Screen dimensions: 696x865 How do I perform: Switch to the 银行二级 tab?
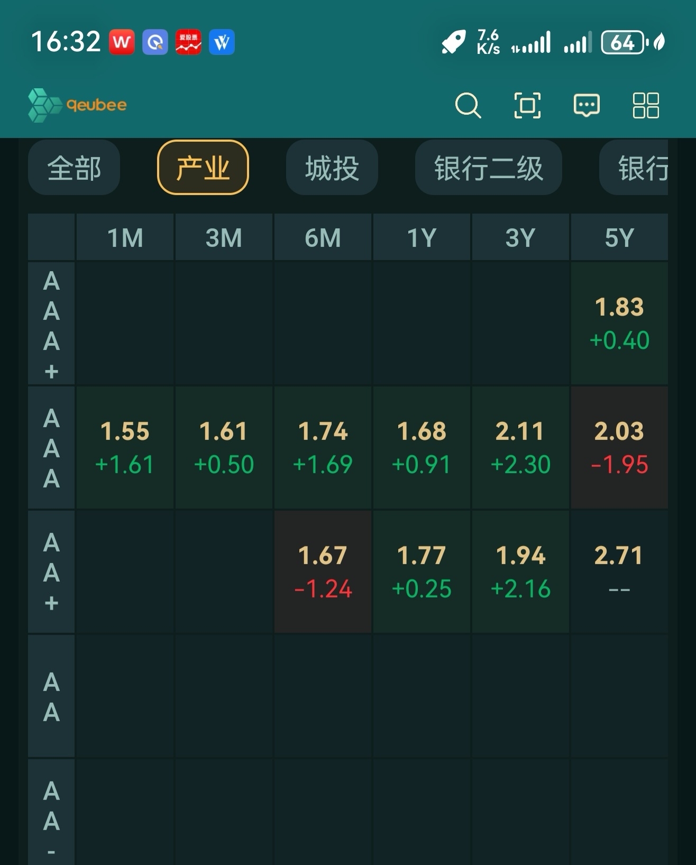tap(488, 168)
